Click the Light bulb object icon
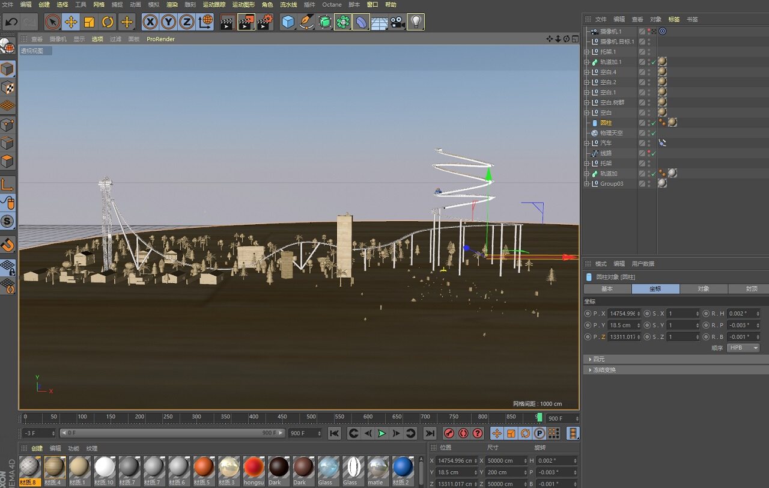 (415, 22)
